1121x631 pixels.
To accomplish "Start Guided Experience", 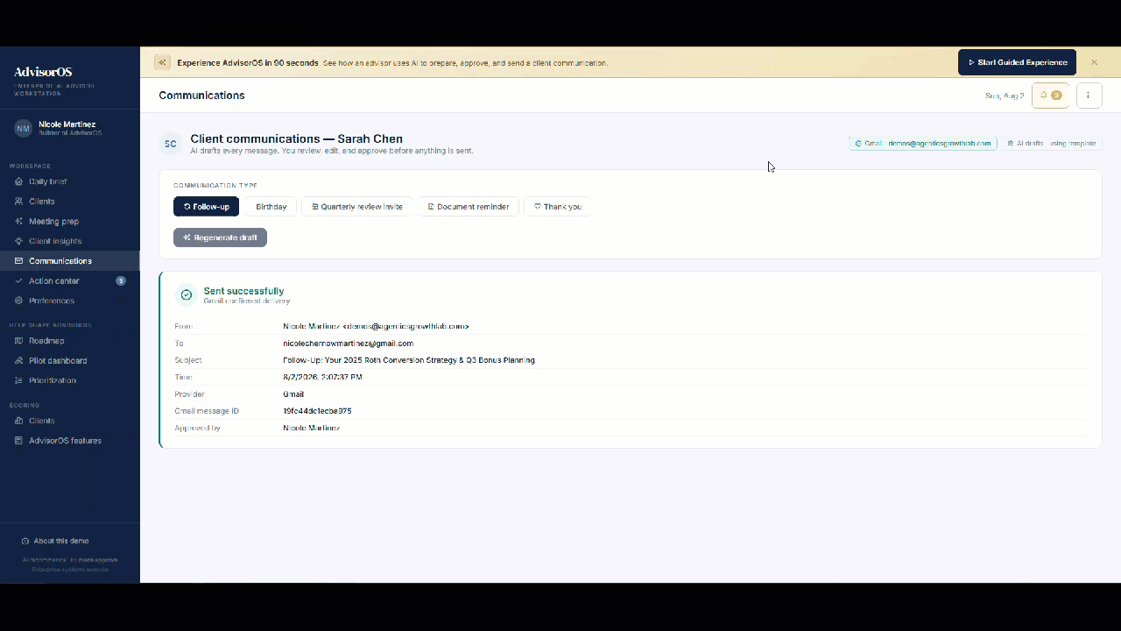I will click(x=1017, y=62).
